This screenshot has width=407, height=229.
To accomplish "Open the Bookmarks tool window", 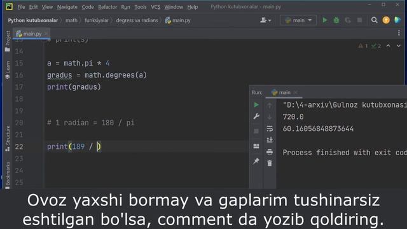I will (8, 176).
